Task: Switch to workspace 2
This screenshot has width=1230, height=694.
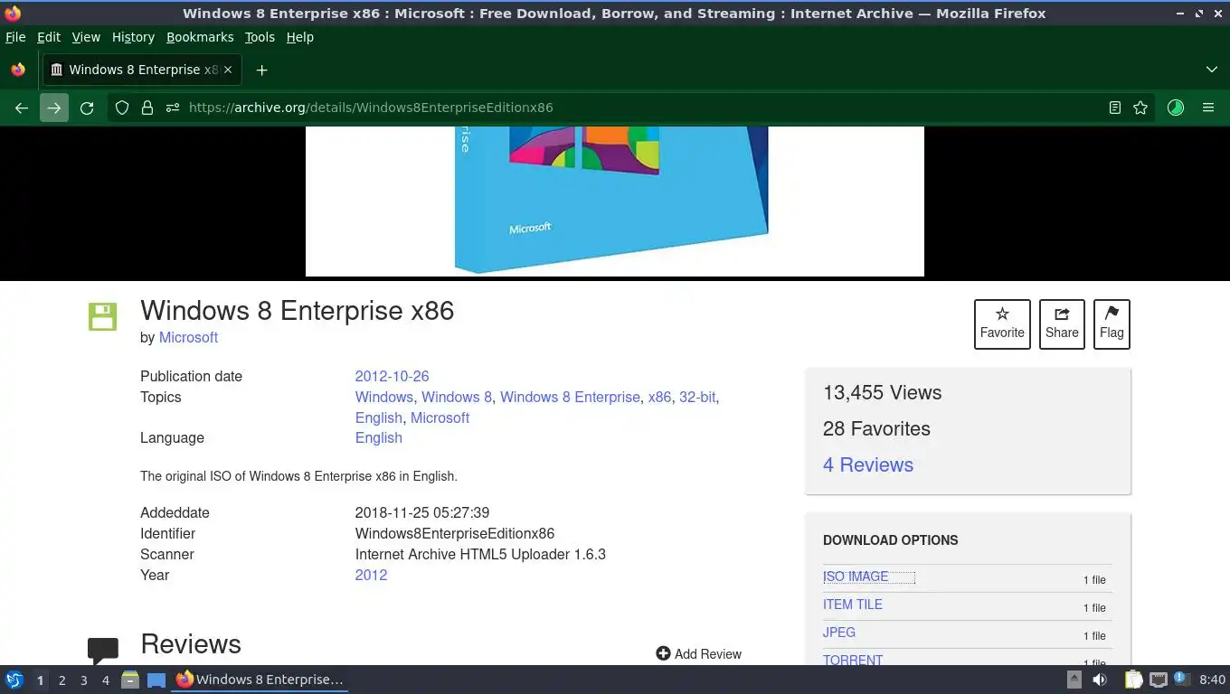Action: [61, 680]
